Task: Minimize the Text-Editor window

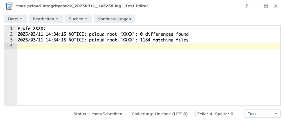Action: pyautogui.click(x=256, y=6)
